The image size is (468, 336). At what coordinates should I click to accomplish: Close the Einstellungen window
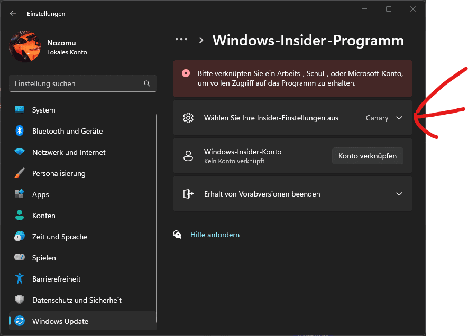click(x=413, y=9)
